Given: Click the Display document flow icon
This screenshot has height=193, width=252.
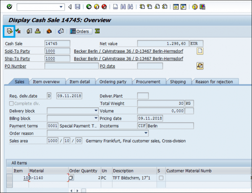Looking at the screenshot, I should click(x=9, y=31).
